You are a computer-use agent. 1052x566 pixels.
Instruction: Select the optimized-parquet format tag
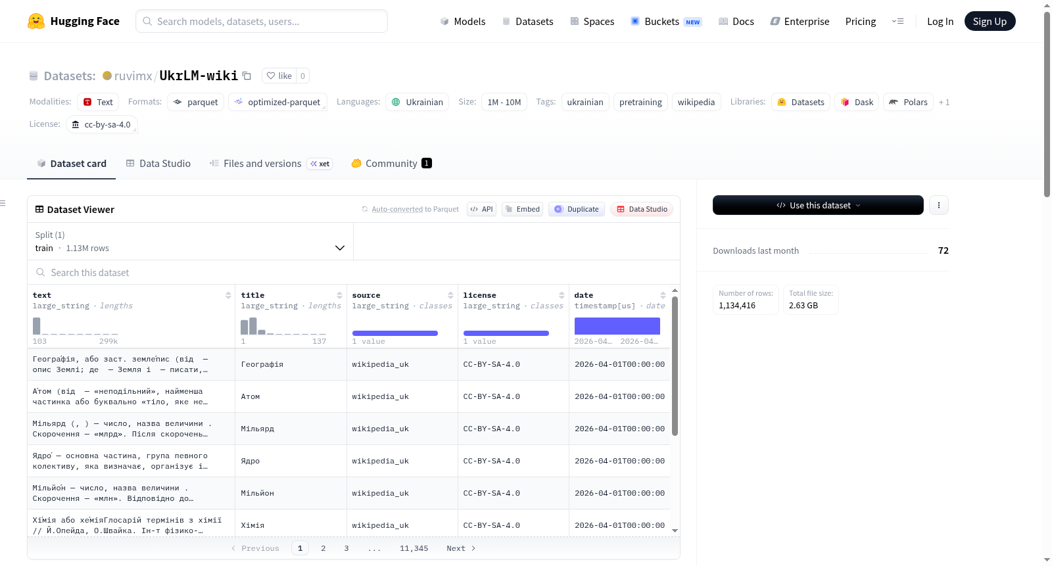pyautogui.click(x=277, y=102)
